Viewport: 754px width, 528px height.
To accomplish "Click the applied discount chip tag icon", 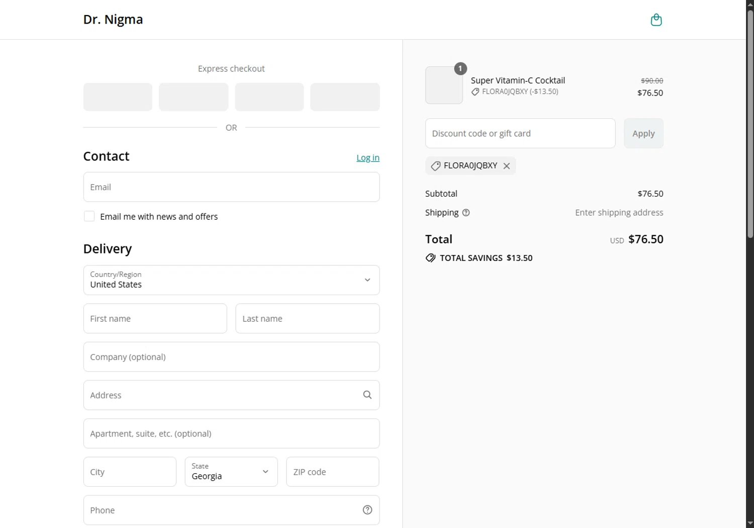I will click(436, 166).
